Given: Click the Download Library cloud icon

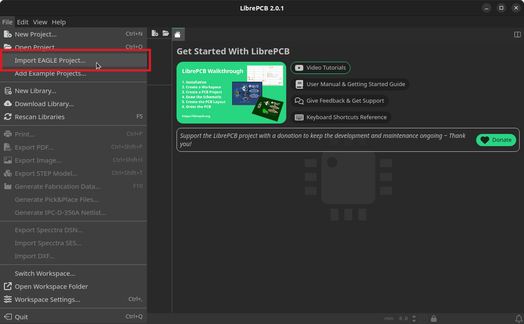Looking at the screenshot, I should pos(7,104).
